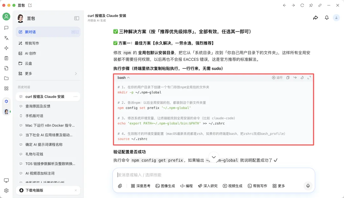
Task: Open 更多 skills in the input toolbar
Action: [279, 186]
